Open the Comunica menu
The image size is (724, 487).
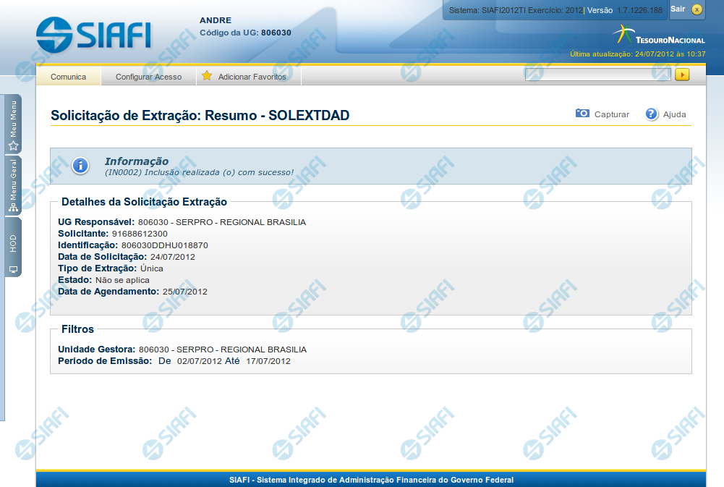68,77
